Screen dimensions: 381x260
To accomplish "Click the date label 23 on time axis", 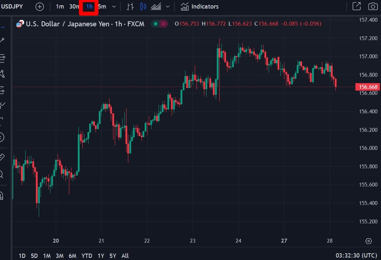I will tap(193, 241).
